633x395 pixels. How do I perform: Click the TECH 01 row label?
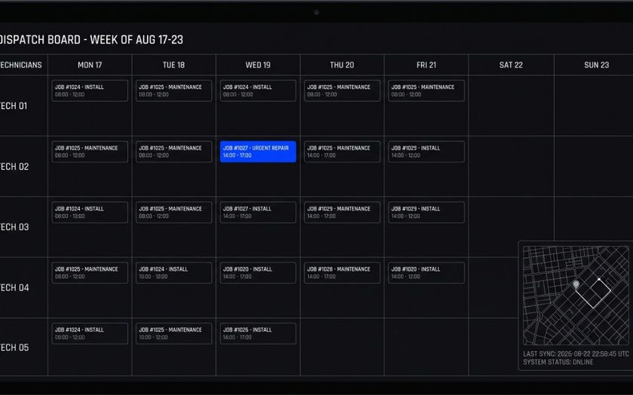point(14,106)
